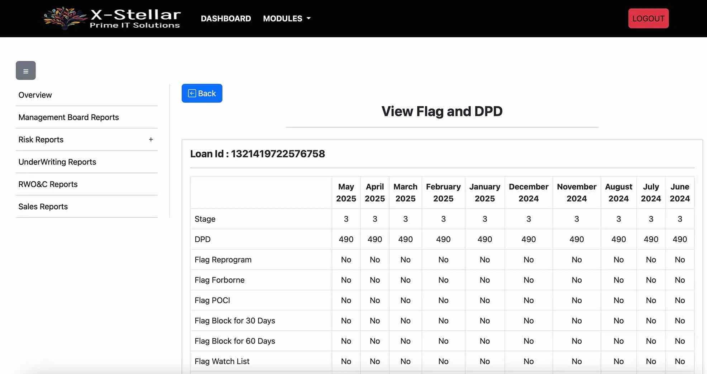Click the X-Stellar Prime IT Solutions brand text
The width and height of the screenshot is (707, 374).
tap(135, 19)
